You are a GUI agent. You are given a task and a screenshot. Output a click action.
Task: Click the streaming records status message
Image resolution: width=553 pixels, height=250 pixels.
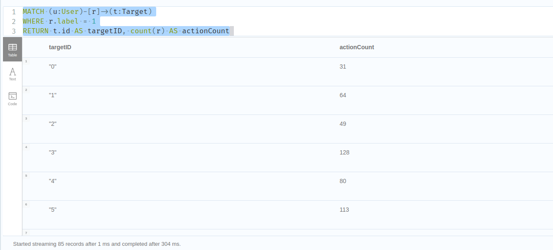tap(97, 244)
